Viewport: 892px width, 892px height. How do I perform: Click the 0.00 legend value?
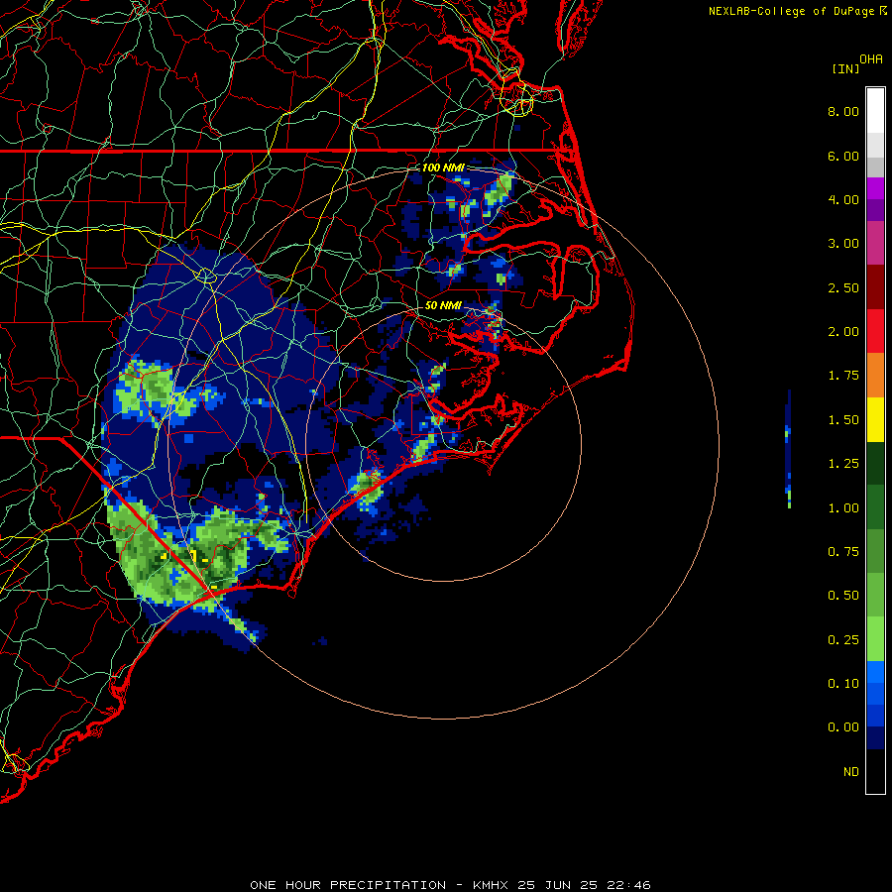click(x=843, y=727)
